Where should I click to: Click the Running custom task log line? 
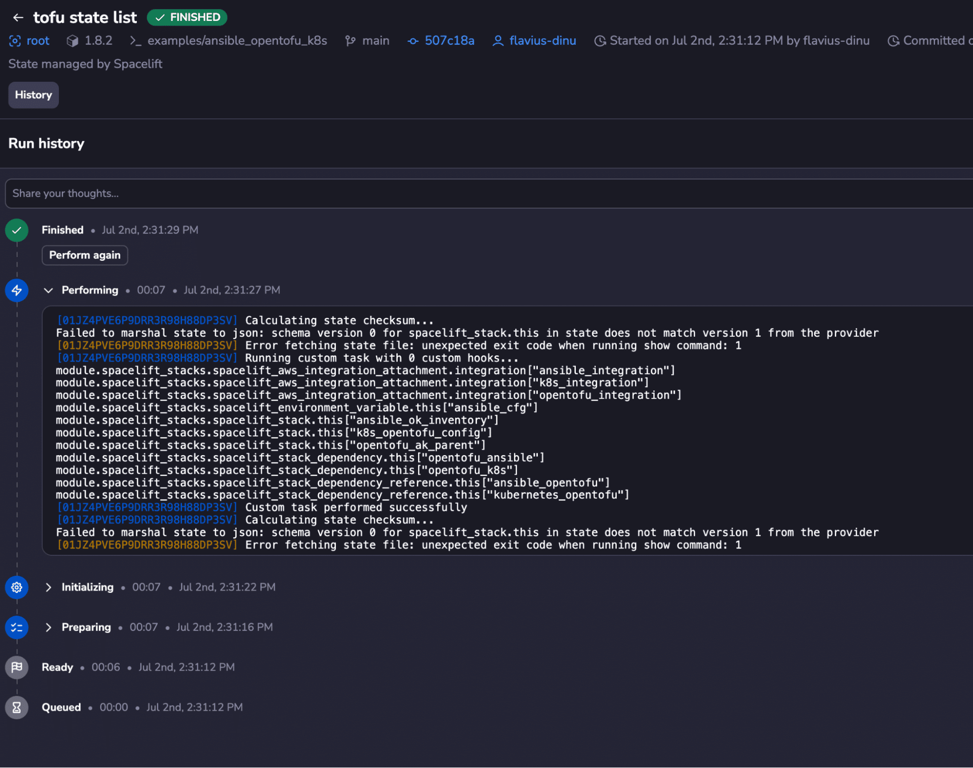[x=287, y=358]
